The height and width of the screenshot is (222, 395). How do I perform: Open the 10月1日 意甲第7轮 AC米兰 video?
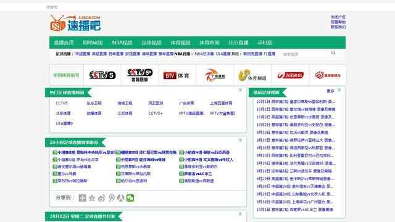click(294, 210)
